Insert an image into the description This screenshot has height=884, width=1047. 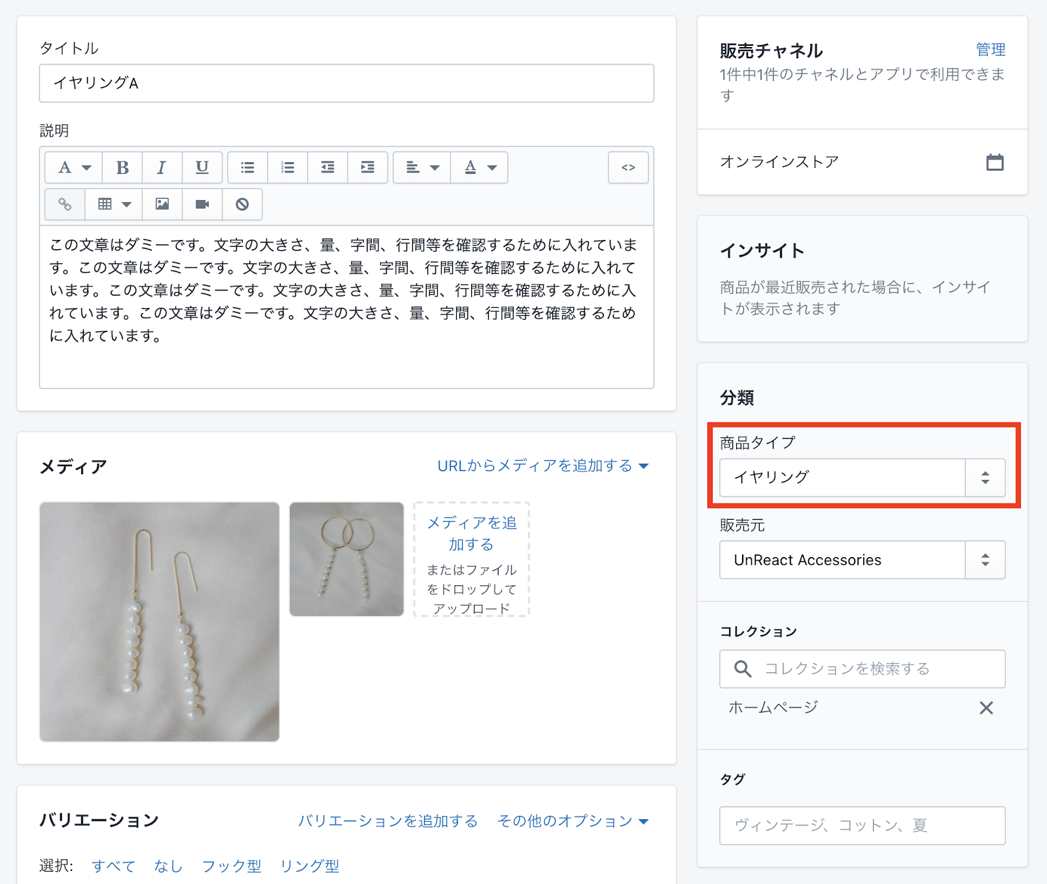[162, 205]
